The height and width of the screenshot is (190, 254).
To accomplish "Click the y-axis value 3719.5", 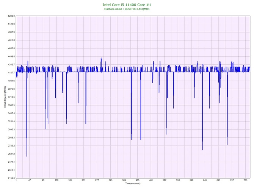I will click(x=11, y=97).
